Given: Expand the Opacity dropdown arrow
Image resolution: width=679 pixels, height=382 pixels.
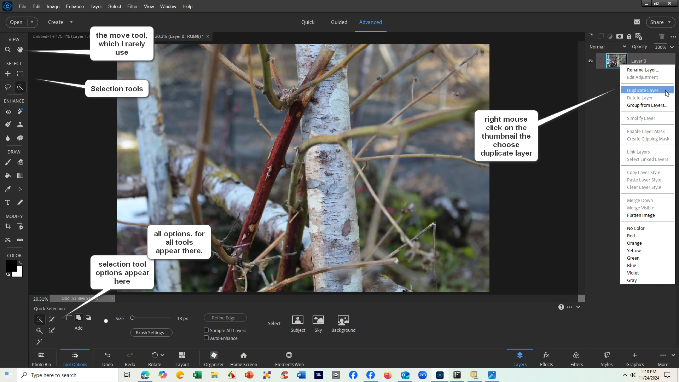Looking at the screenshot, I should (672, 47).
